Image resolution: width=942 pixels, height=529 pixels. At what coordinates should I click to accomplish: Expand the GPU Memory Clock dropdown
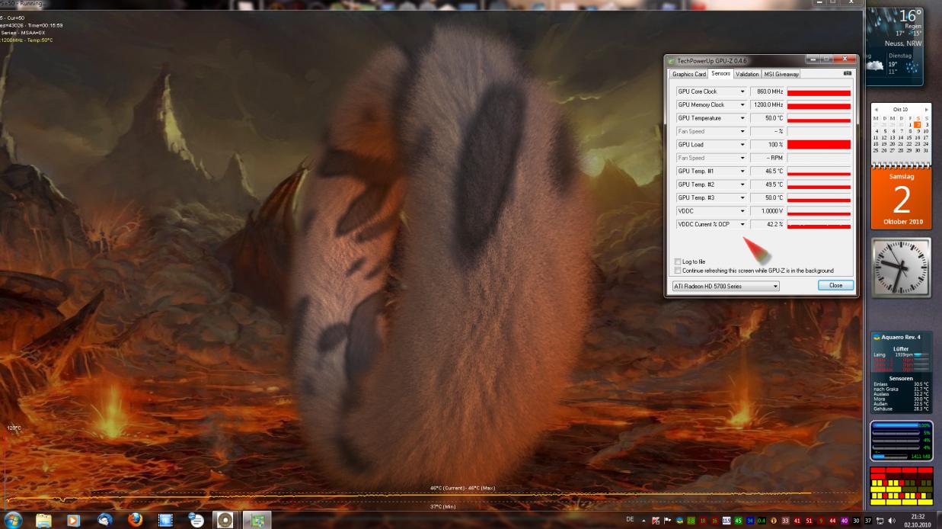[742, 105]
